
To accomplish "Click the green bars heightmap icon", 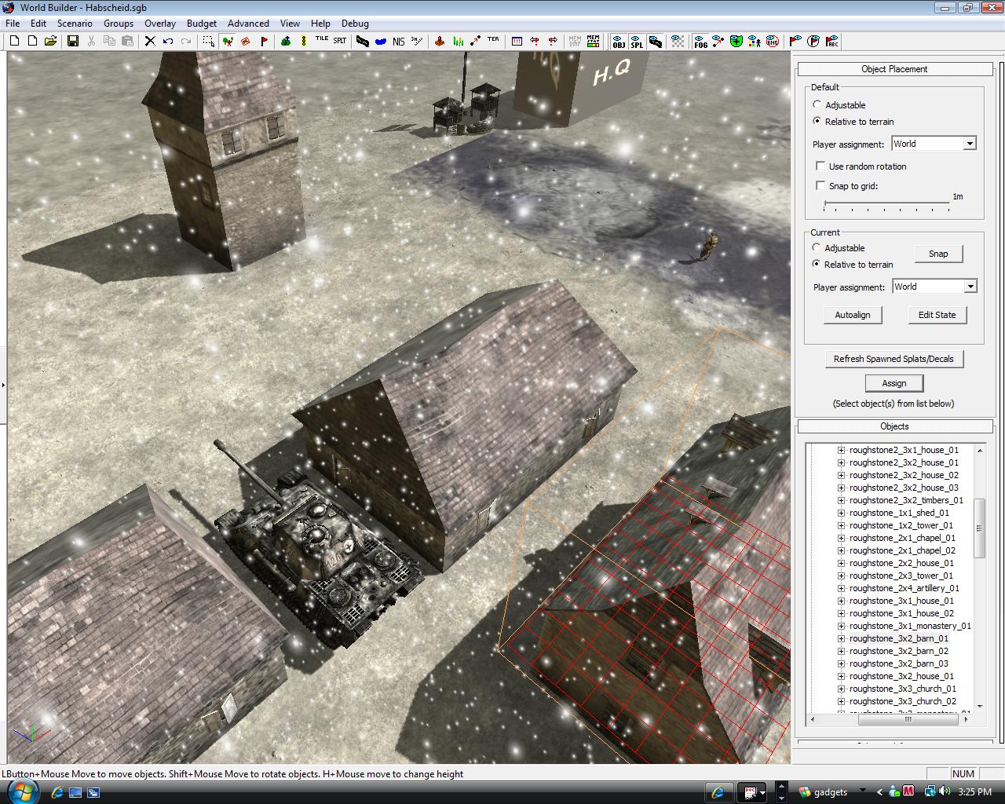I will [458, 41].
